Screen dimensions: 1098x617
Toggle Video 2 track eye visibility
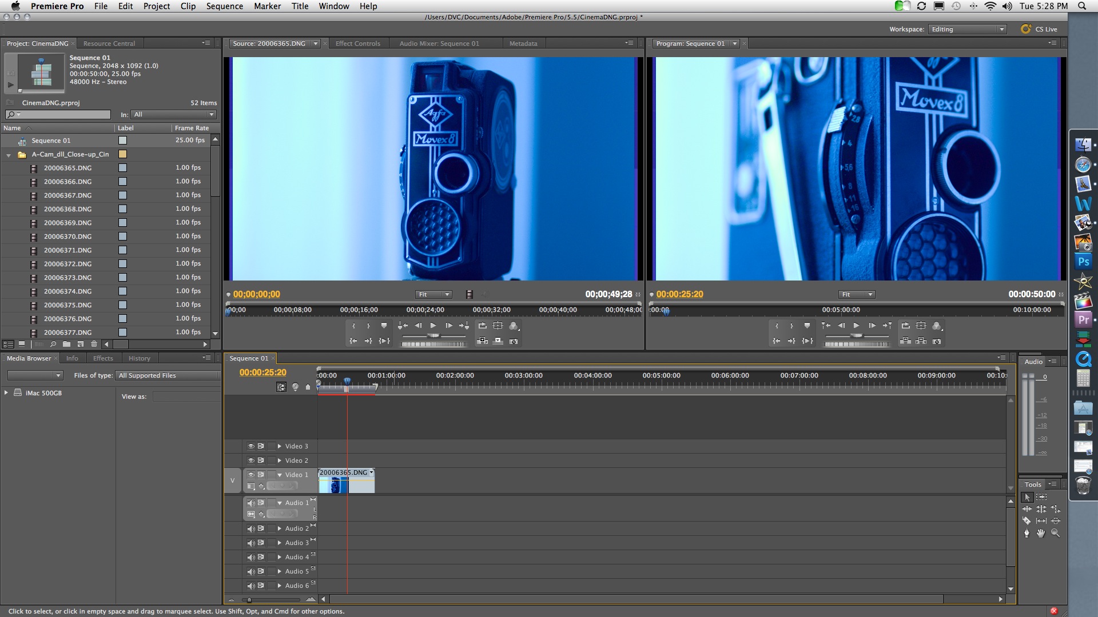(x=250, y=460)
